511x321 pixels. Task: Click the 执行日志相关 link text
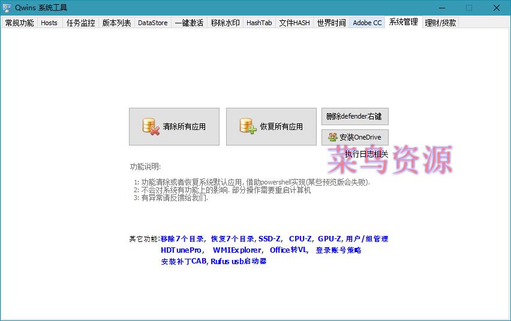pos(366,154)
